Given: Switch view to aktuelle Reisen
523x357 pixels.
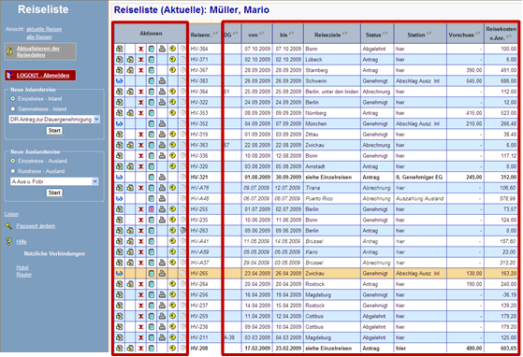Looking at the screenshot, I should [44, 29].
